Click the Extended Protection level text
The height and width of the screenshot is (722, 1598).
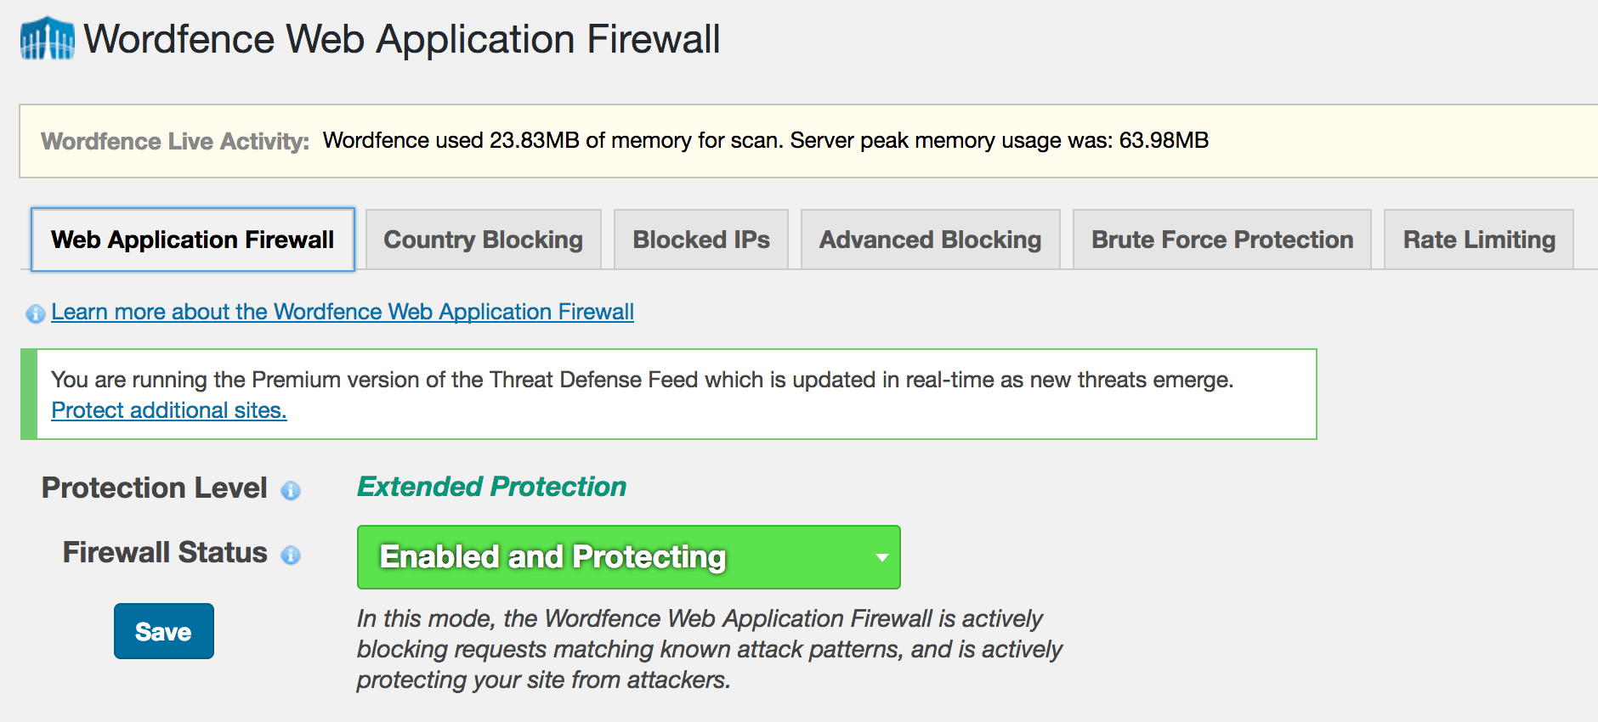[491, 487]
